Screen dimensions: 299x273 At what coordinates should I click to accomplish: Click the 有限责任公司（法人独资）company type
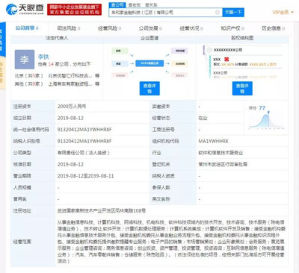tap(84, 153)
